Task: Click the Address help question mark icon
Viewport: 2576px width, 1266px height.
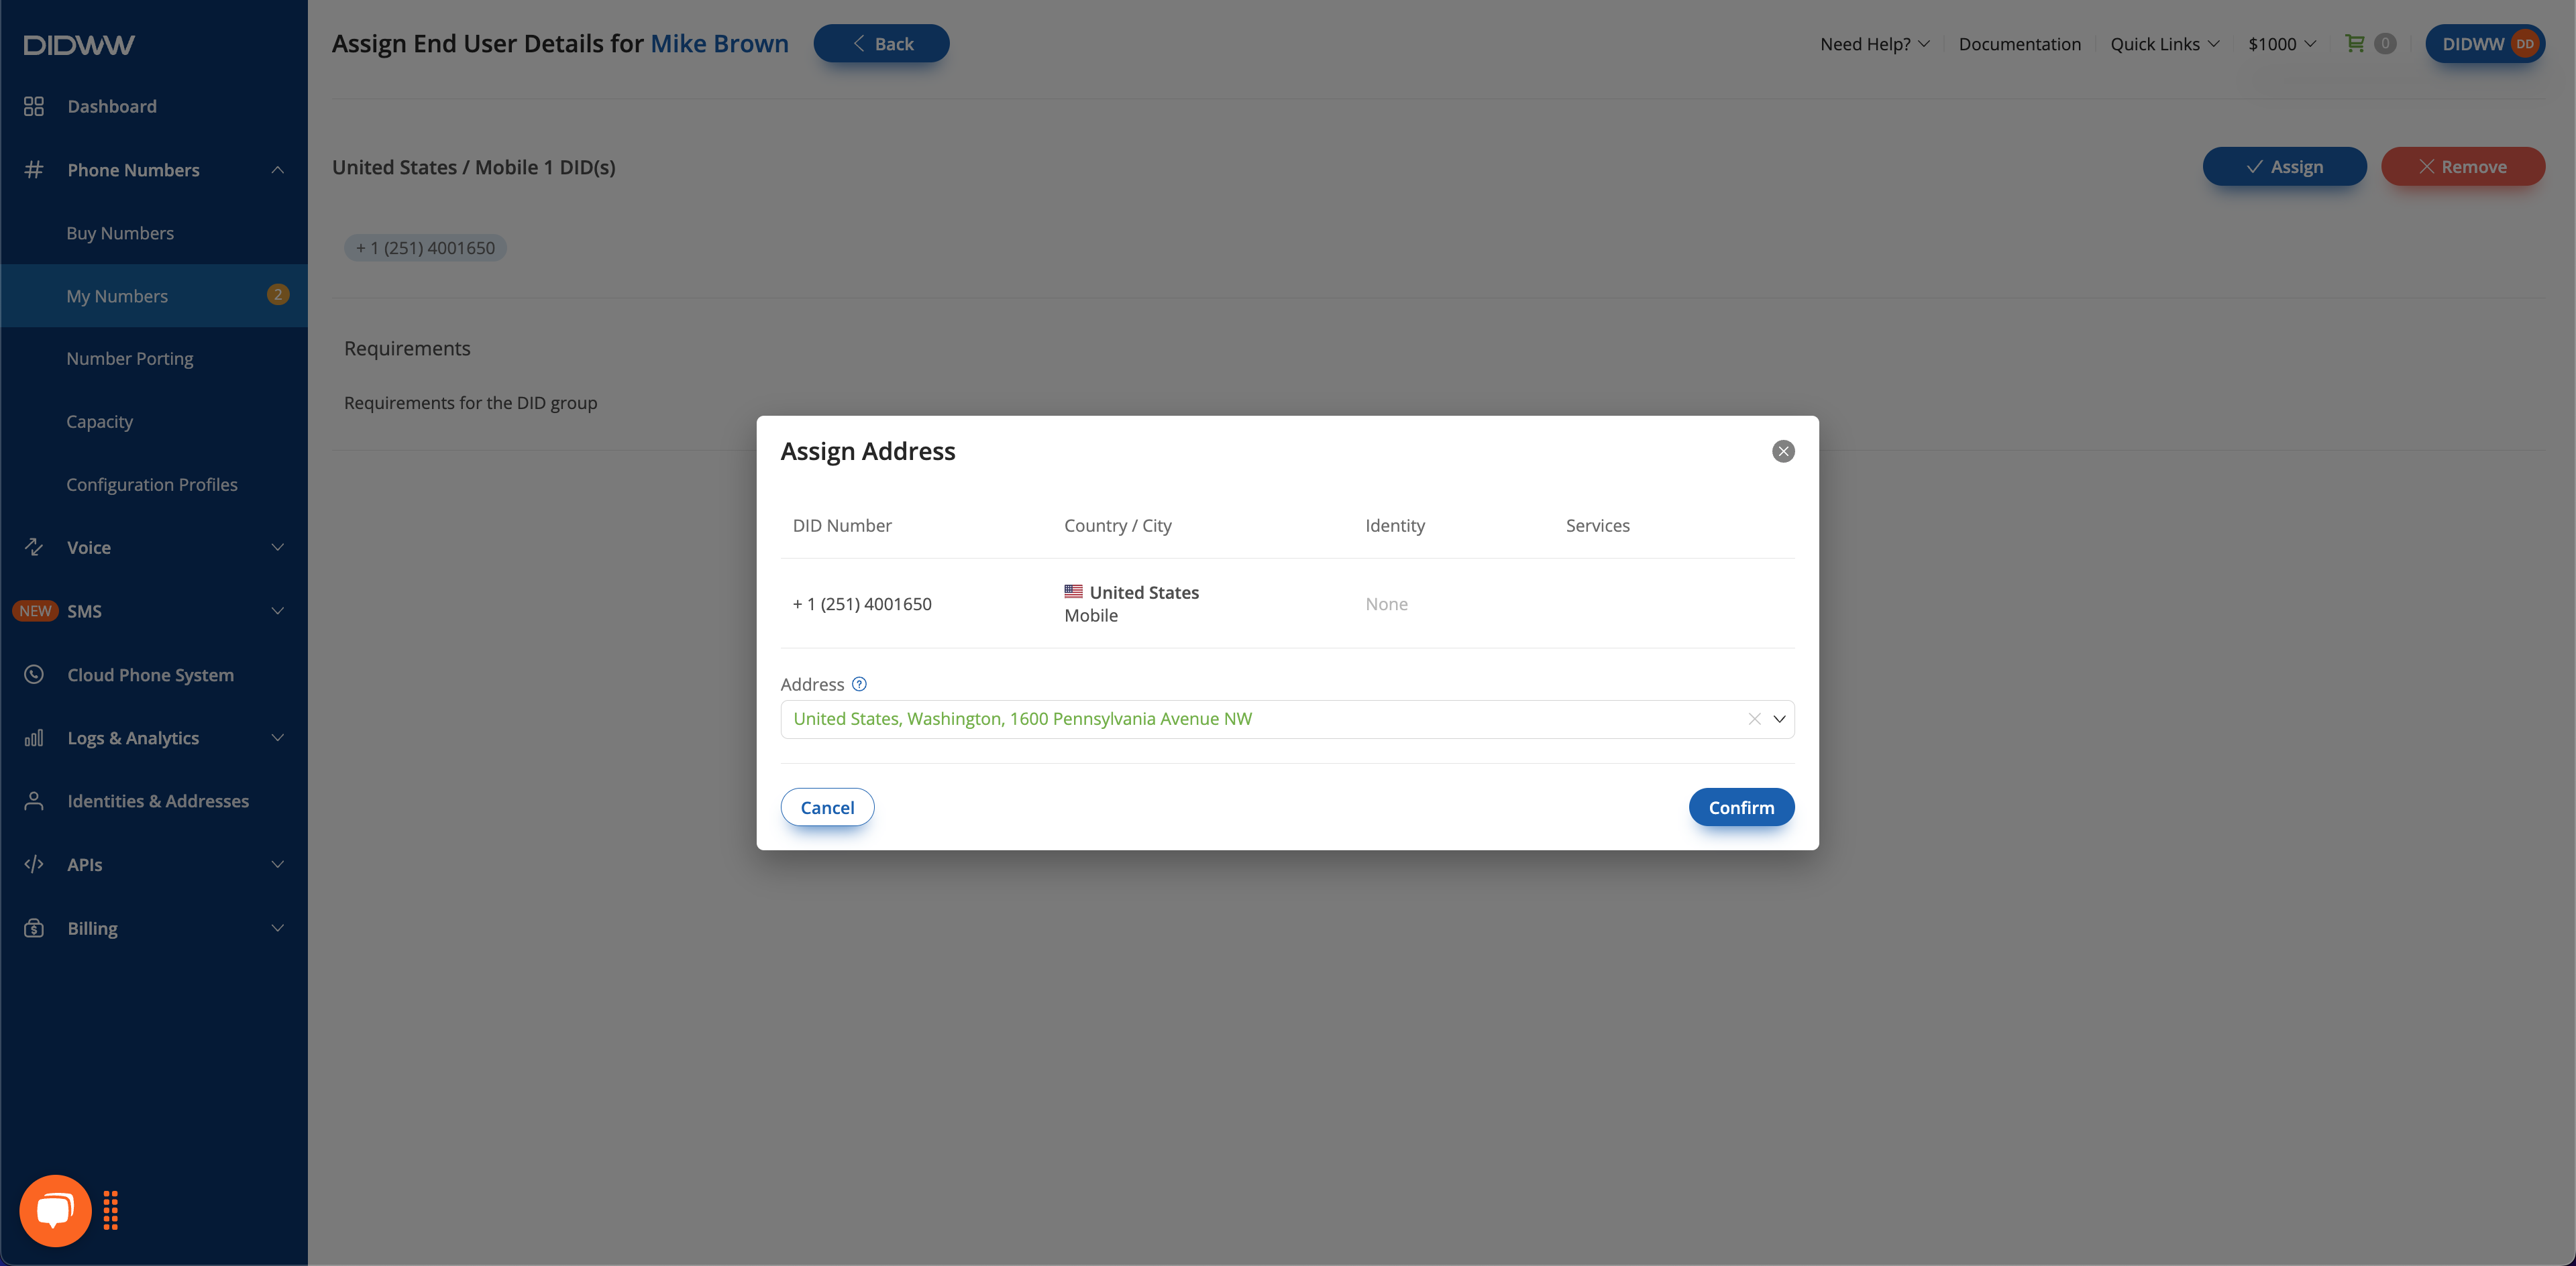Action: click(859, 685)
